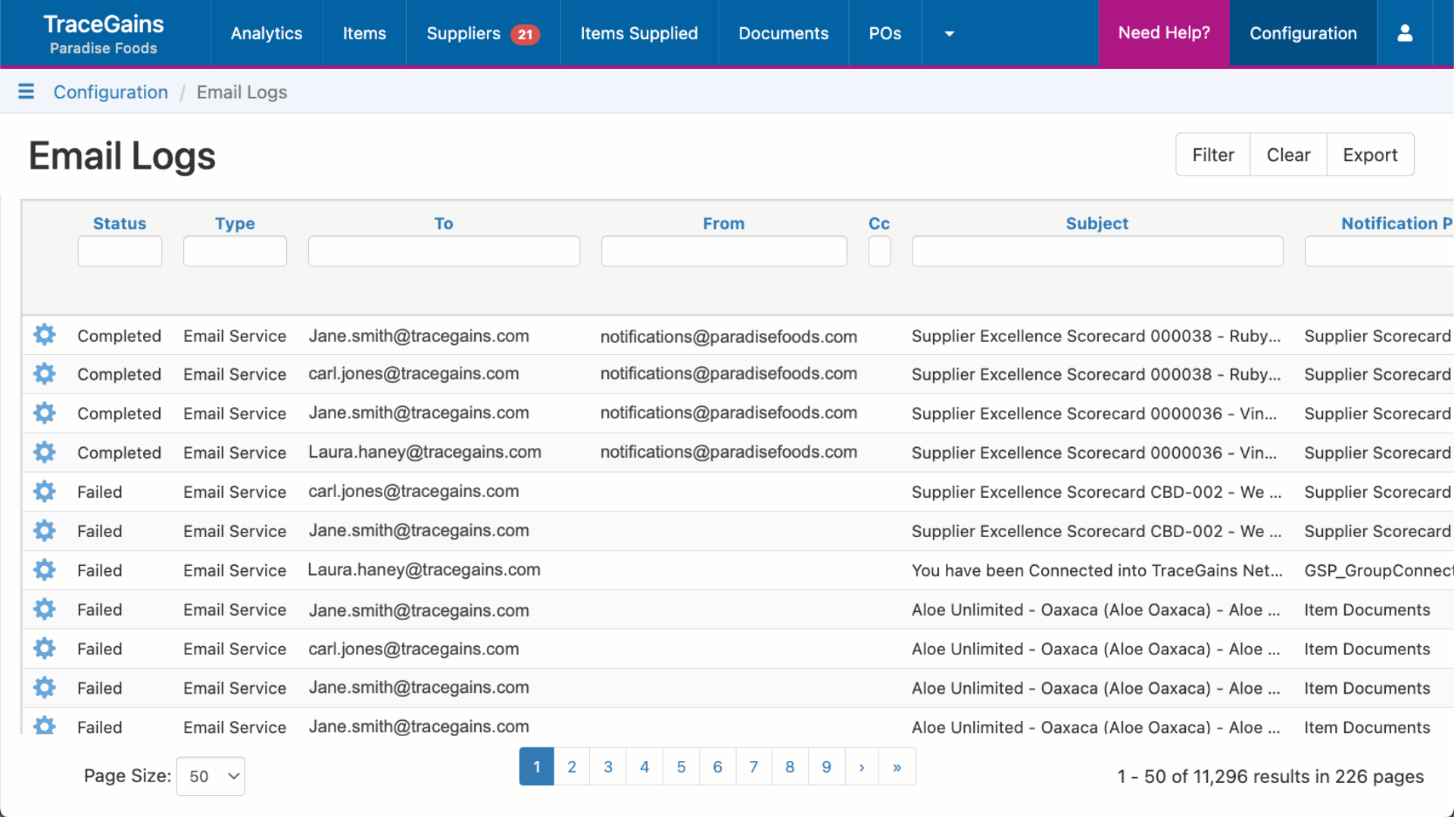This screenshot has width=1454, height=817.
Task: Sort by the To column header
Action: pos(444,223)
